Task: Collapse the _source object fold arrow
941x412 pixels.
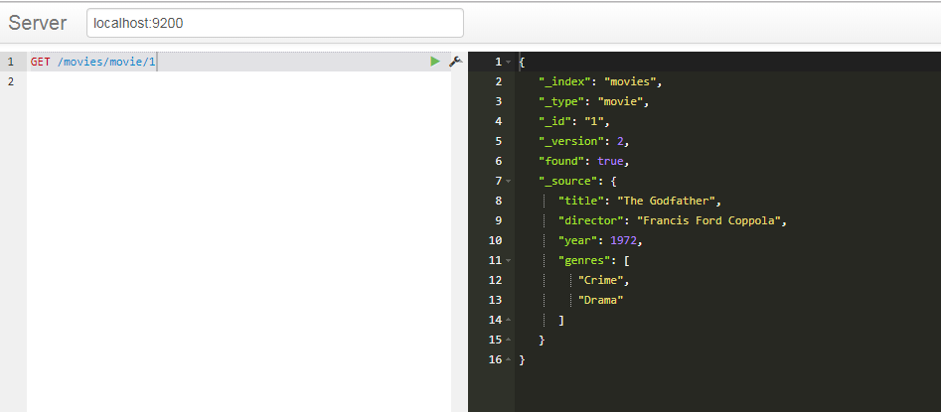Action: coord(509,181)
